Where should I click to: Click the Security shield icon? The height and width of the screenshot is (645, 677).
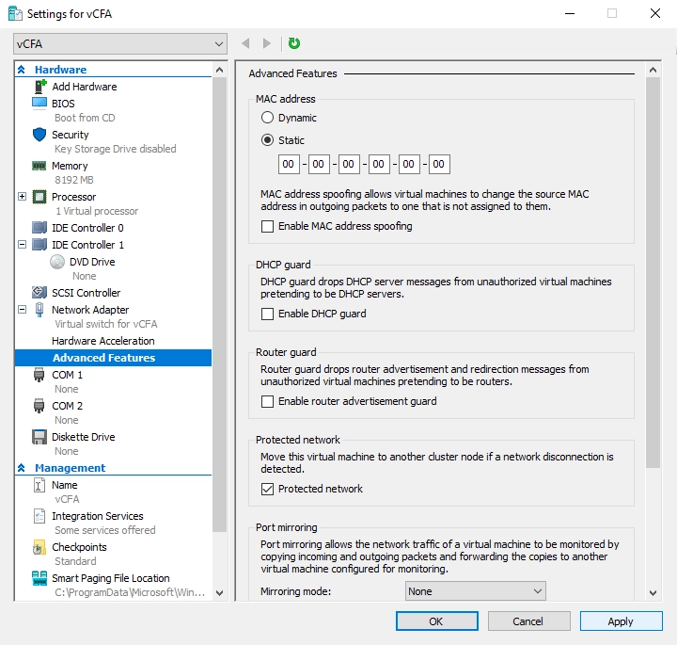pyautogui.click(x=39, y=135)
